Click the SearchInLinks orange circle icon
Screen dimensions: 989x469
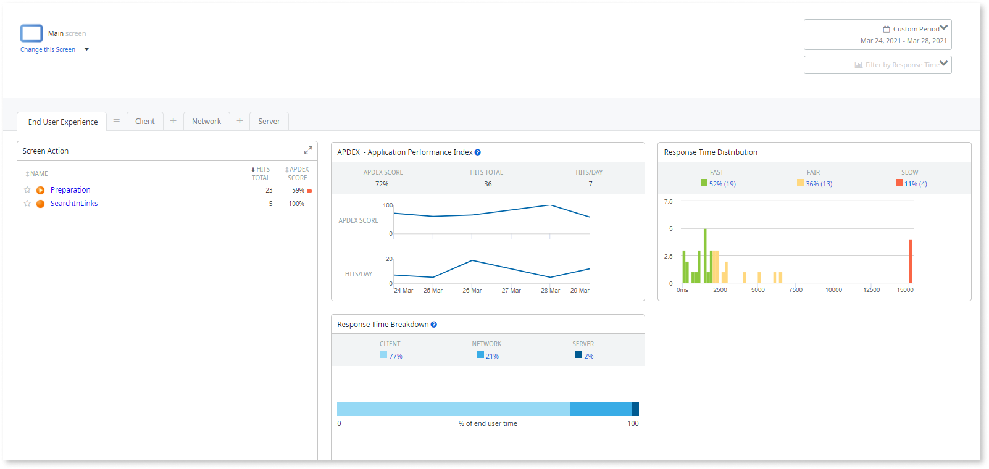click(x=40, y=204)
